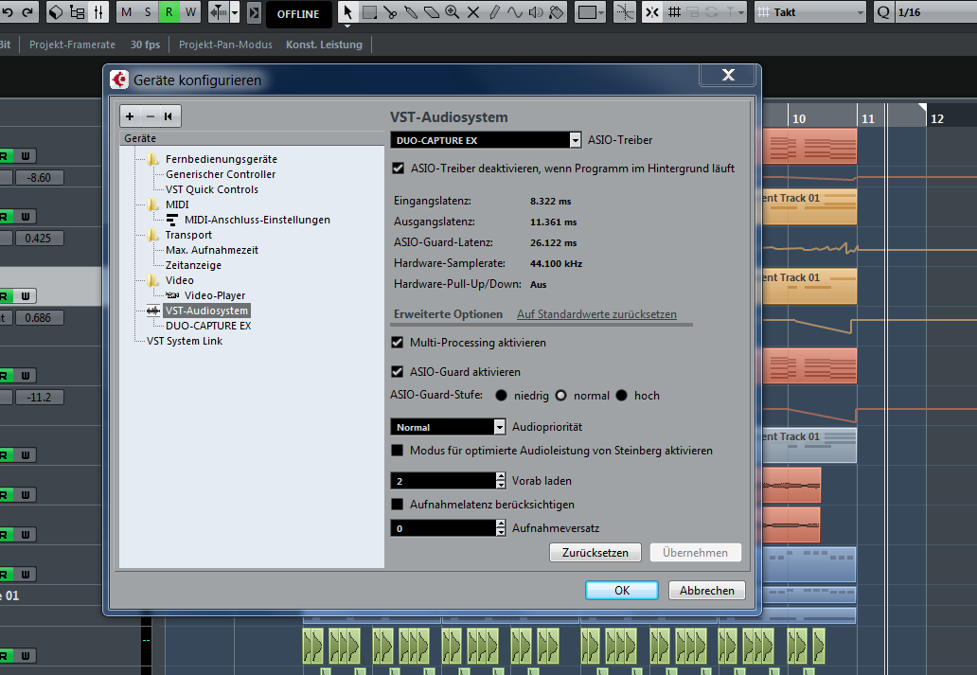Click the undo arrow in the toolbar
This screenshot has width=977, height=675.
8,12
